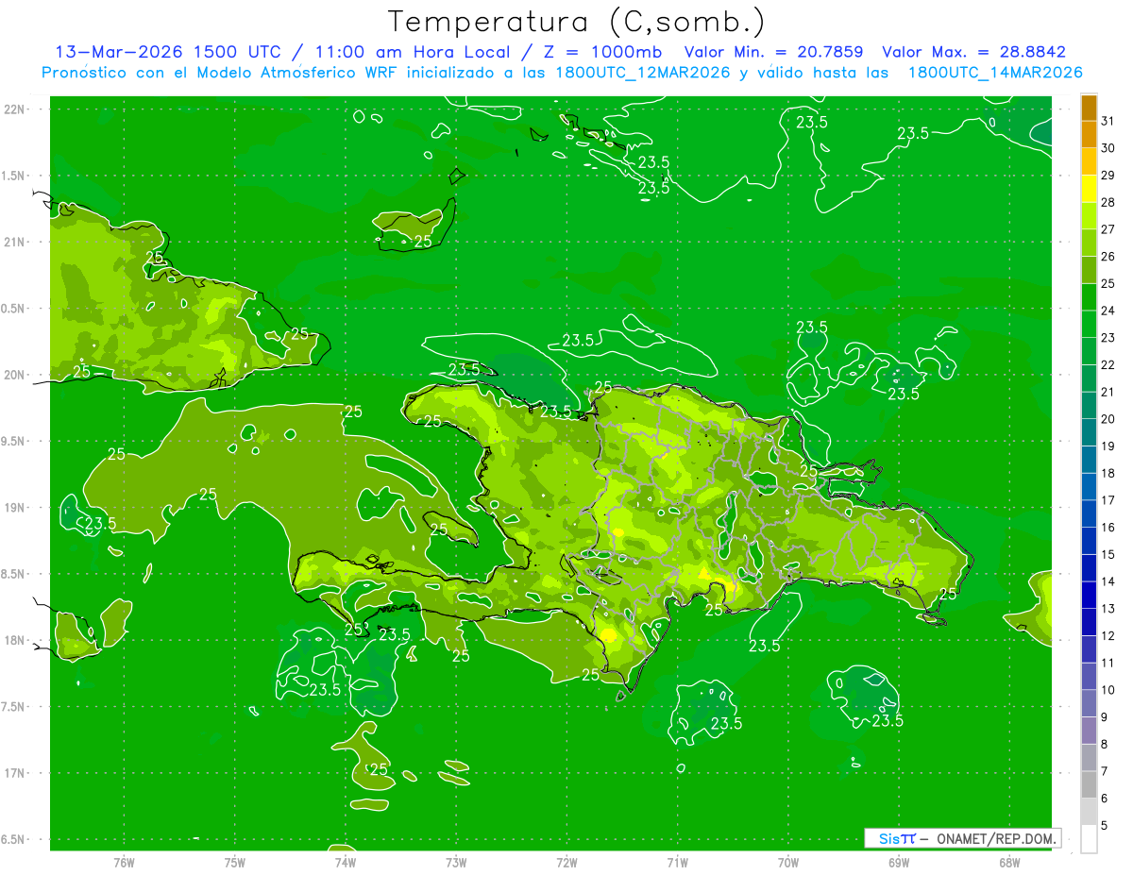
Task: Click the legend value '31'
Action: pyautogui.click(x=1108, y=121)
